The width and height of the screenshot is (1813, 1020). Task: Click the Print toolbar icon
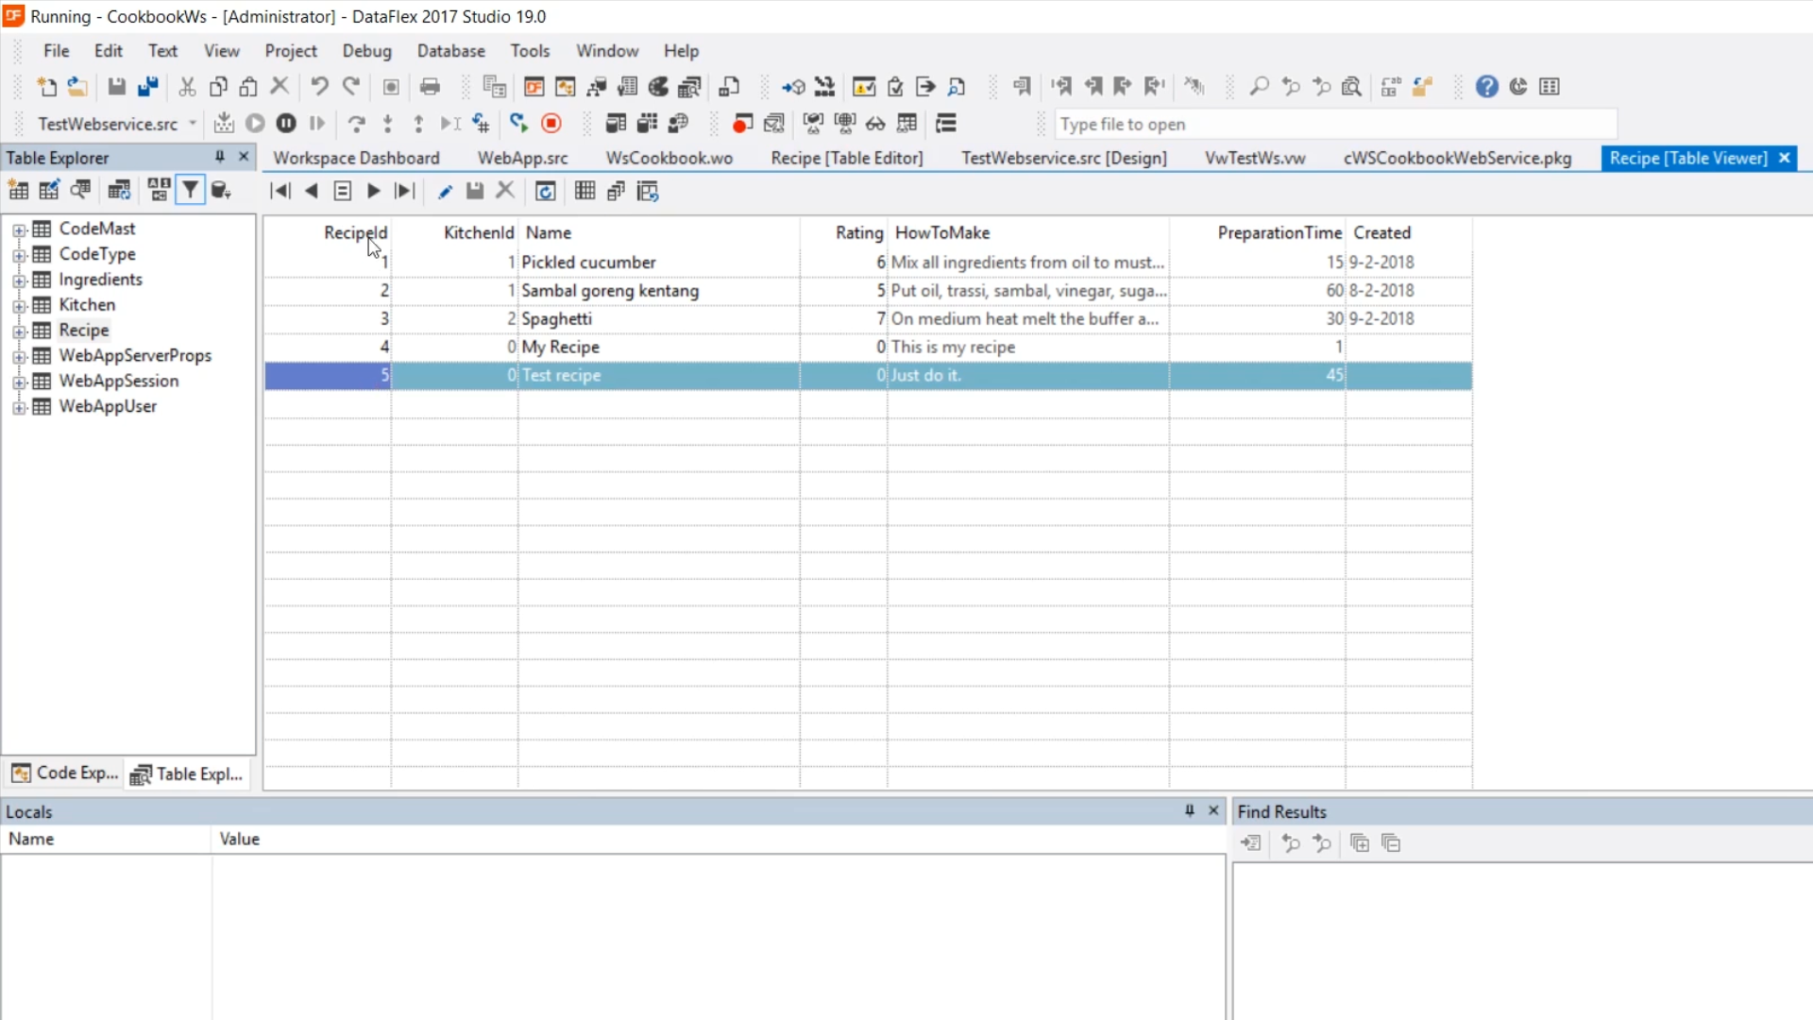pos(430,87)
